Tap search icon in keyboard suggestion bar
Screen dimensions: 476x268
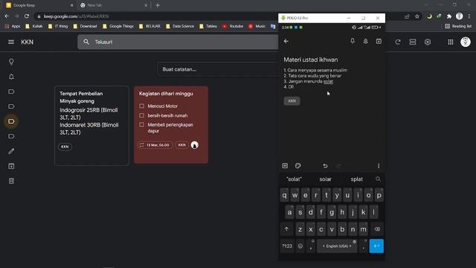(378, 179)
